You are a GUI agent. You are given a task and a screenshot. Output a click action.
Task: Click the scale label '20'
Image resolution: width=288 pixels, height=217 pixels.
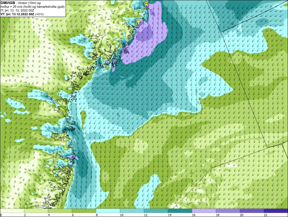coord(242,215)
